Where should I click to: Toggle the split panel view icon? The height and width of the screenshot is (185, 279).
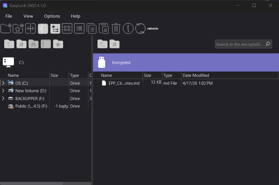[x=30, y=29]
